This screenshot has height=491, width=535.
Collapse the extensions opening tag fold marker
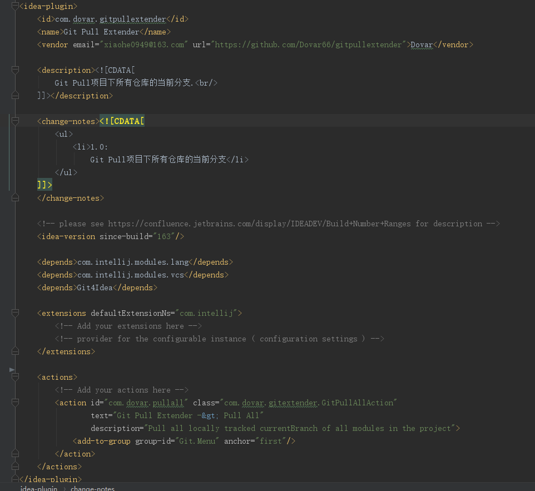click(x=15, y=313)
